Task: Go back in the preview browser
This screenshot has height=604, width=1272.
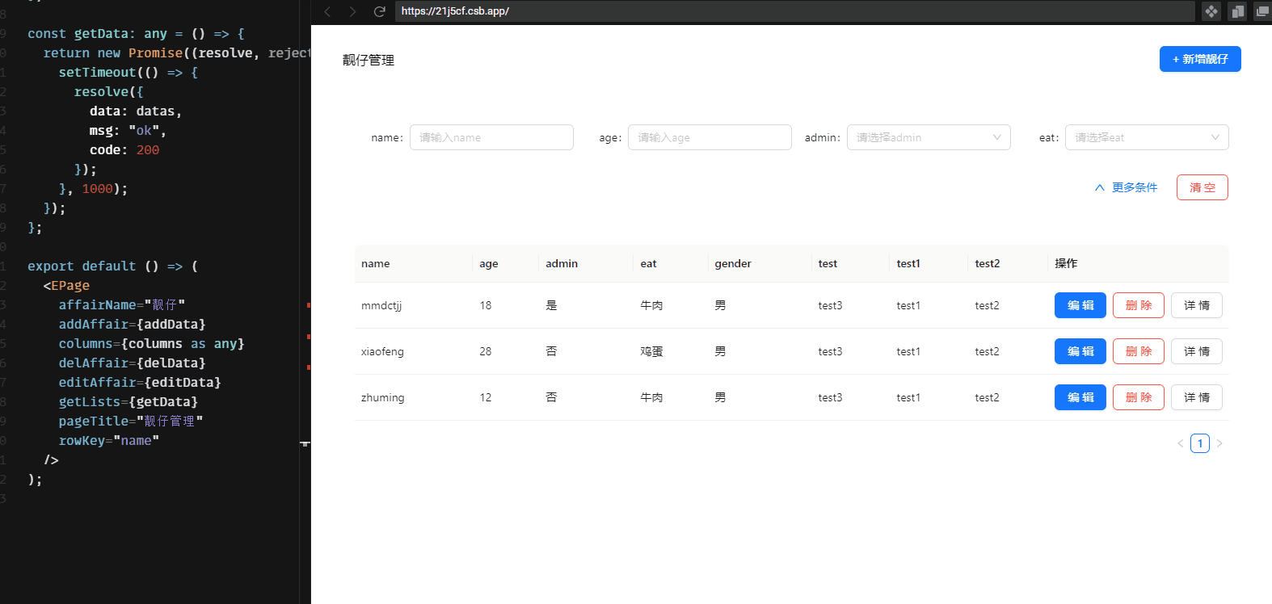Action: point(327,11)
